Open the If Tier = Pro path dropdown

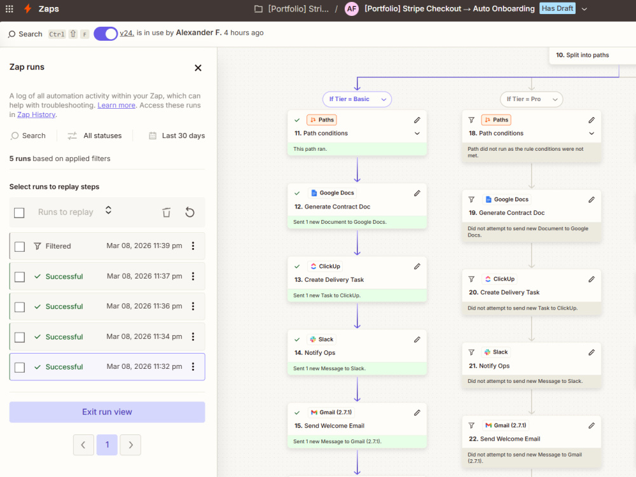point(531,99)
